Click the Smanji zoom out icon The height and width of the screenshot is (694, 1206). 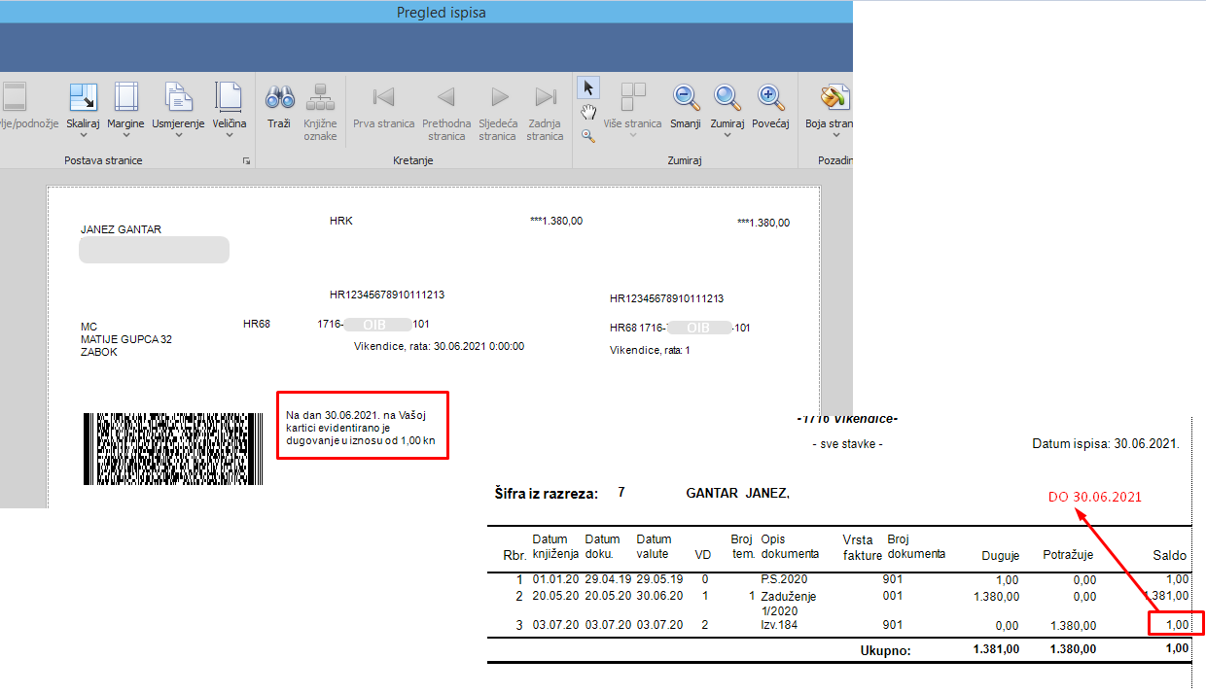coord(686,97)
